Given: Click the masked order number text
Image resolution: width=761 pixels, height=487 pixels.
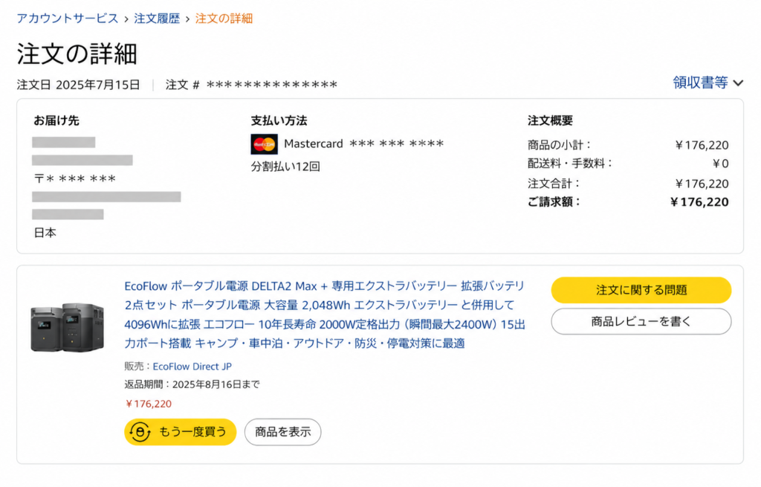Looking at the screenshot, I should pyautogui.click(x=272, y=85).
